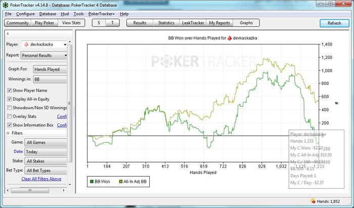Image resolution: width=354 pixels, height=208 pixels.
Task: Click sidebar horizontal scrollbar right arrow
Action: click(x=64, y=190)
